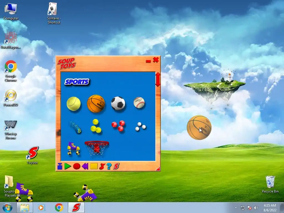This screenshot has height=213, width=284.
Task: Click the yellow stop square button
Action: pos(94,166)
